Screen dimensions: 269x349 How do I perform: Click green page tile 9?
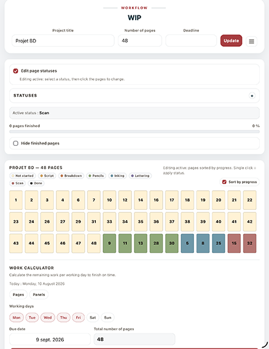pyautogui.click(x=109, y=243)
